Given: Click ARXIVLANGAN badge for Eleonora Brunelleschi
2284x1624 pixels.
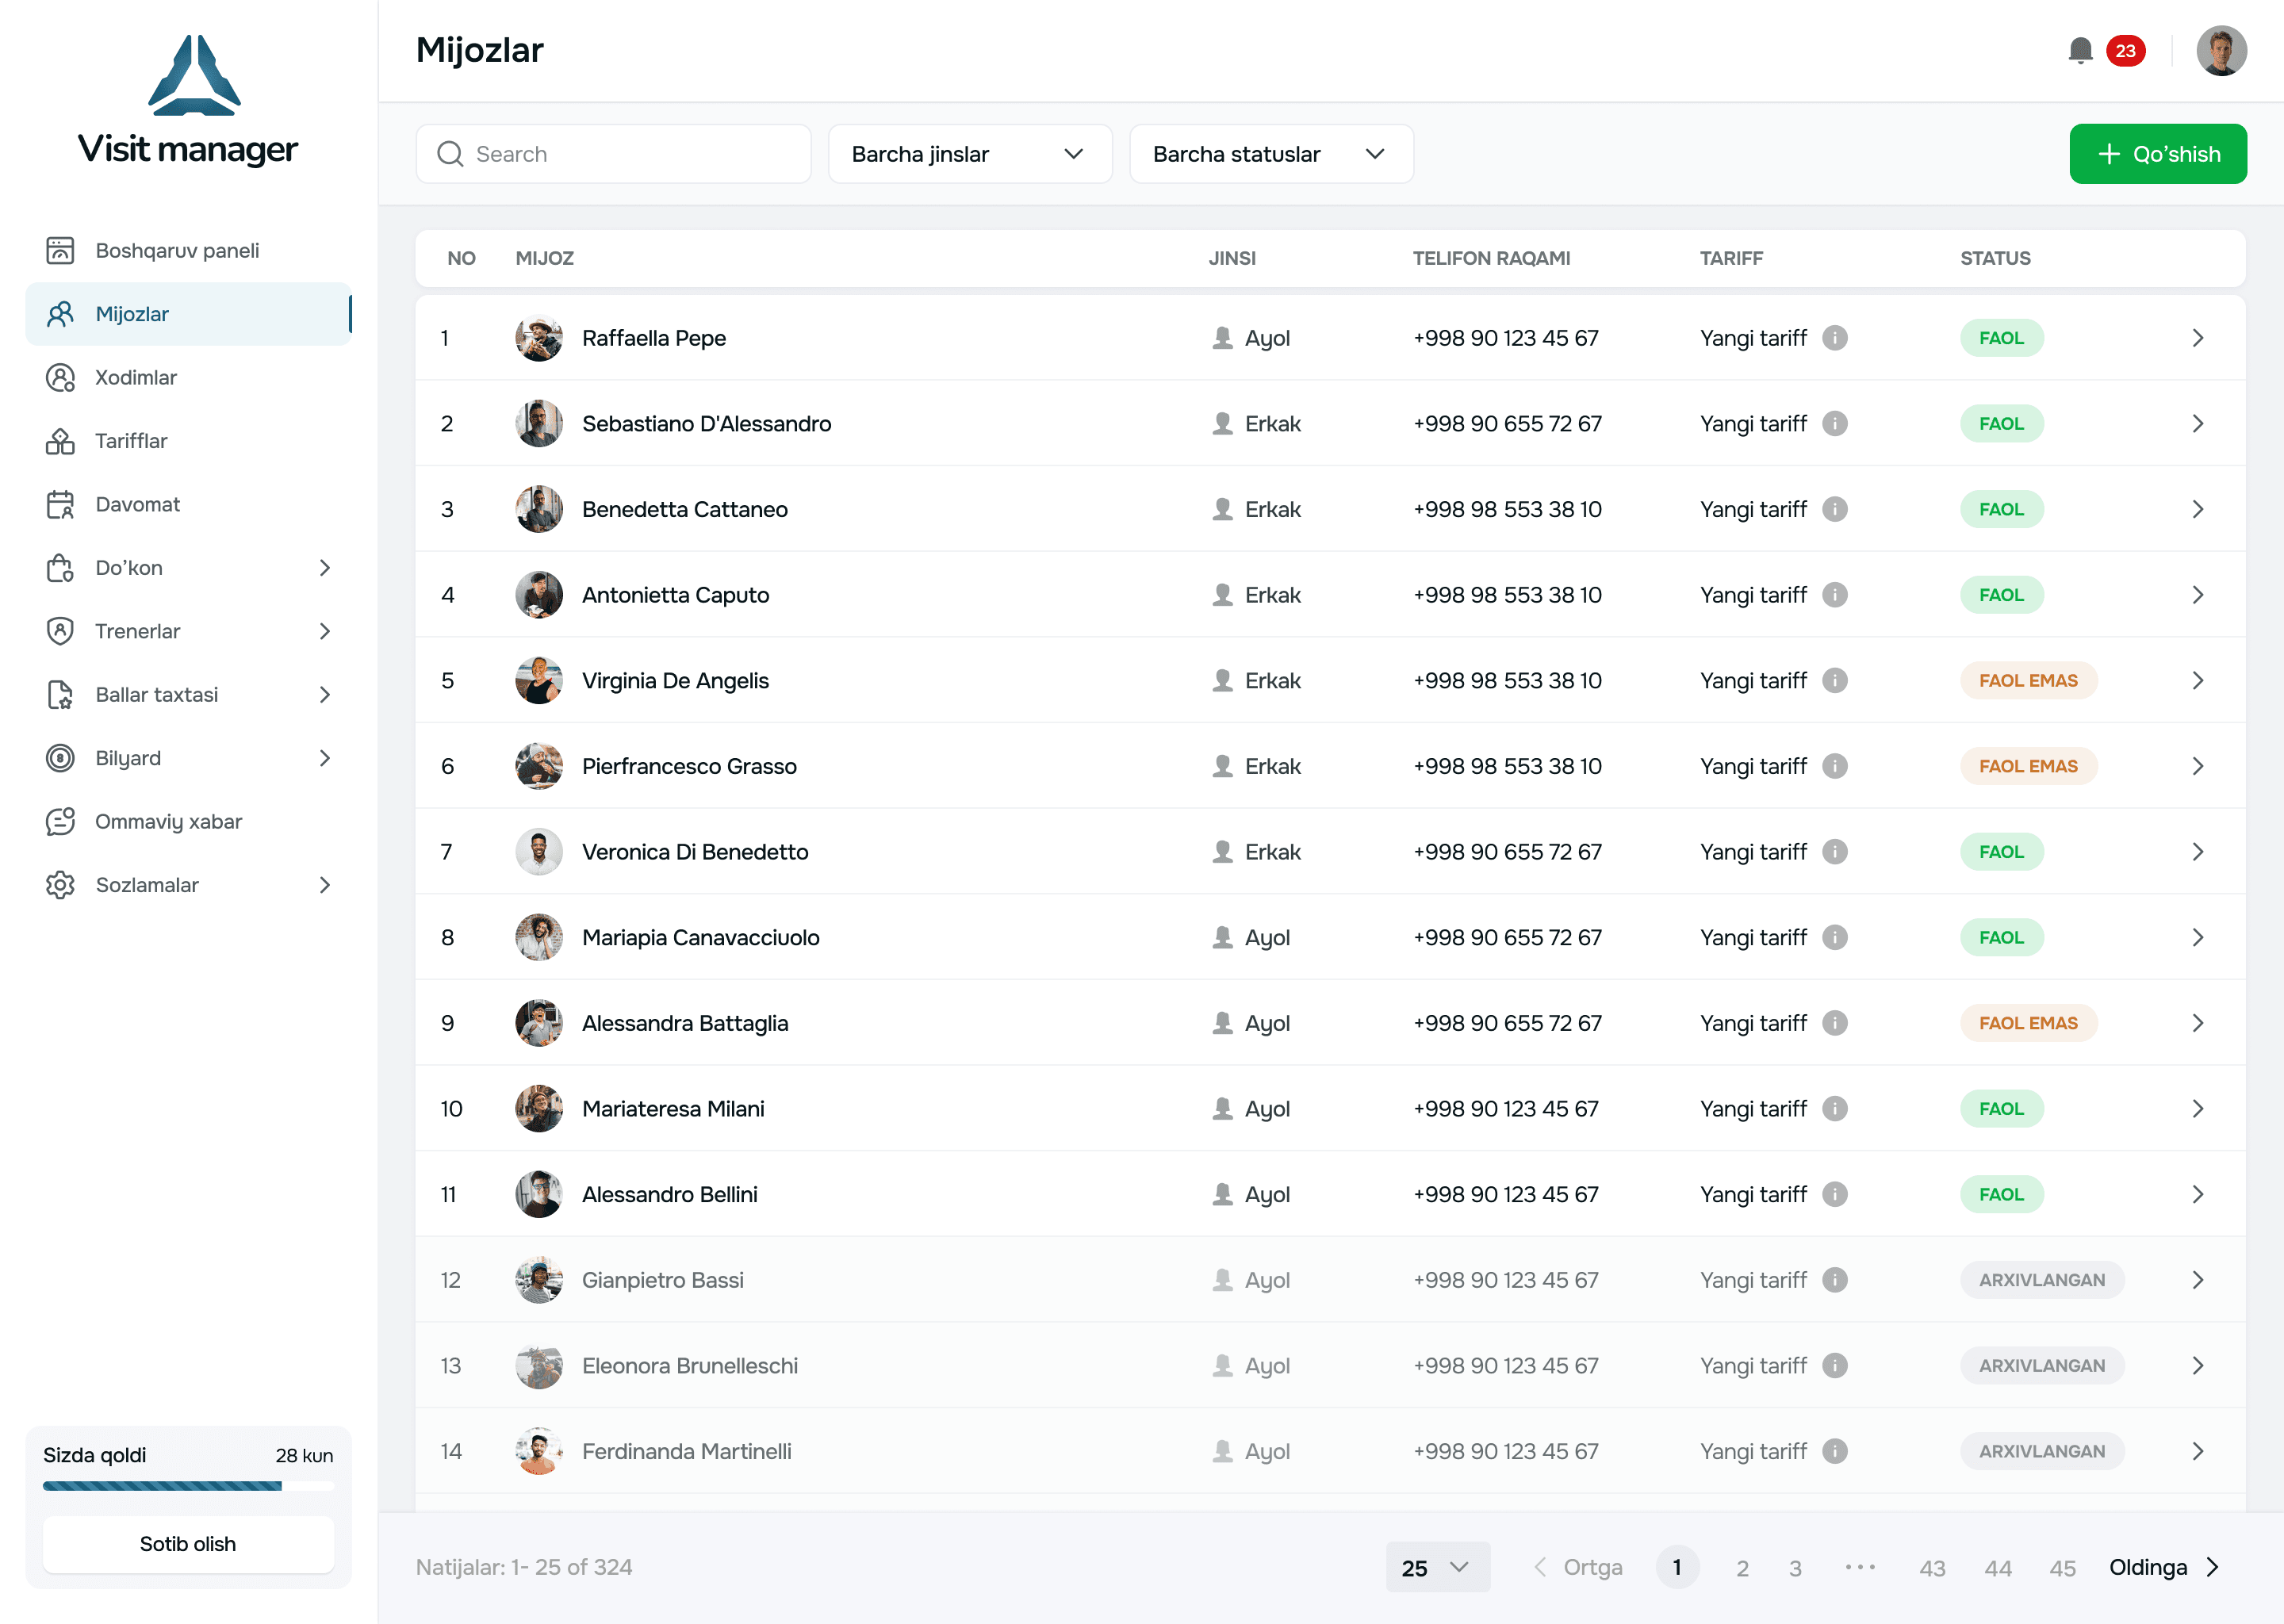Looking at the screenshot, I should coord(2042,1366).
